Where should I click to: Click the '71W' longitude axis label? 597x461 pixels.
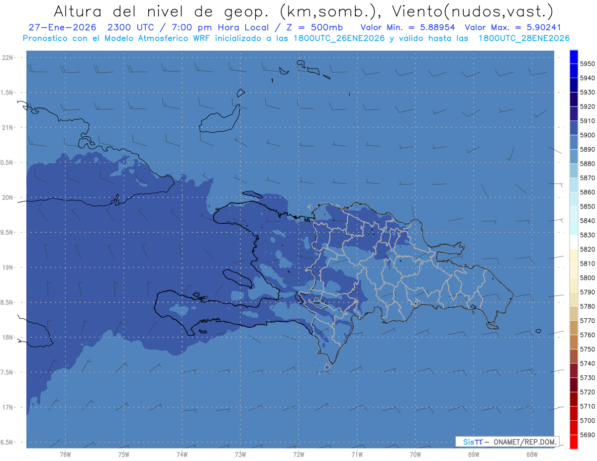(x=357, y=455)
